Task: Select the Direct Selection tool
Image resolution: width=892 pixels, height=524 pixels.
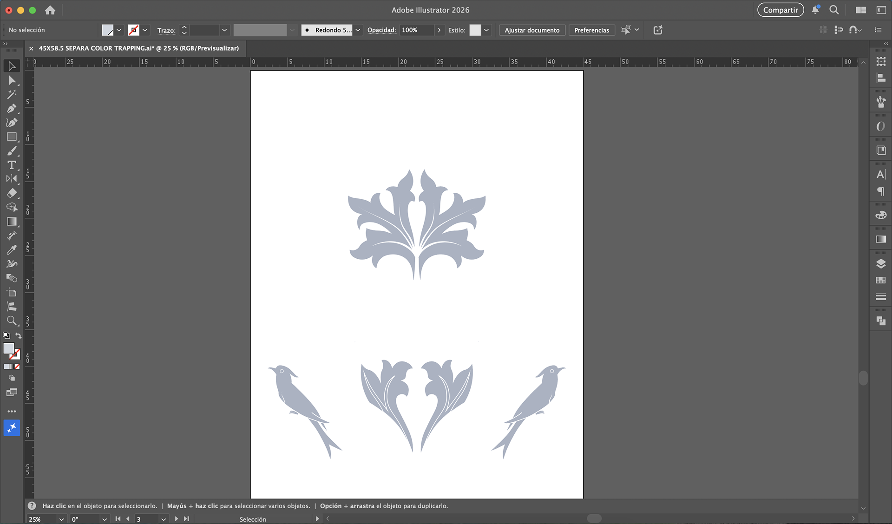Action: click(12, 80)
